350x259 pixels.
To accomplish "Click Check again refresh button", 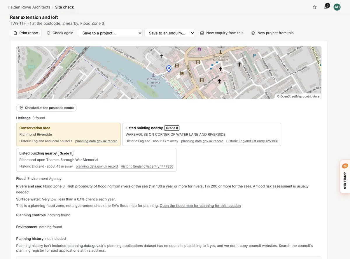I will (x=60, y=33).
